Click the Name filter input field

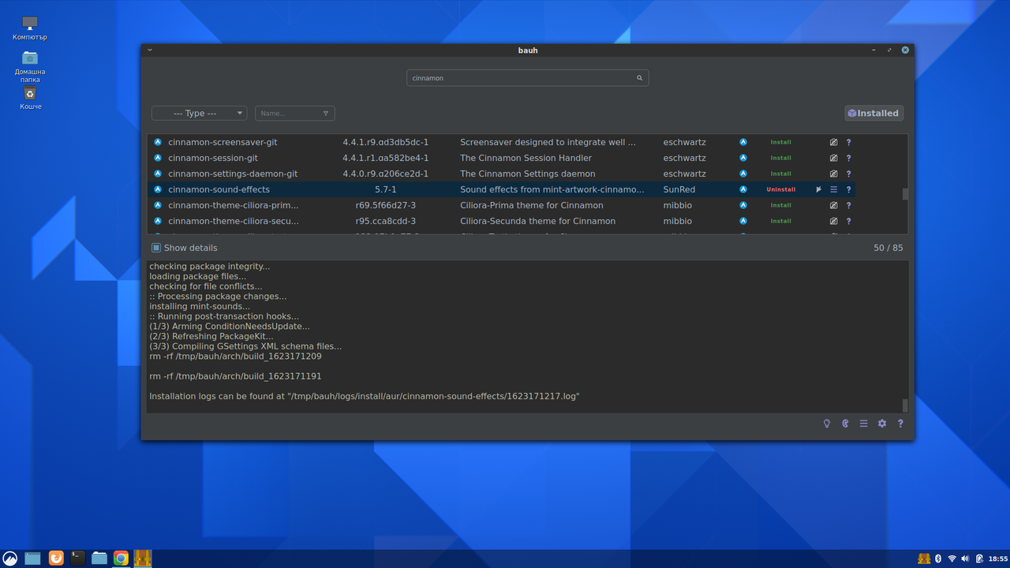pos(295,114)
